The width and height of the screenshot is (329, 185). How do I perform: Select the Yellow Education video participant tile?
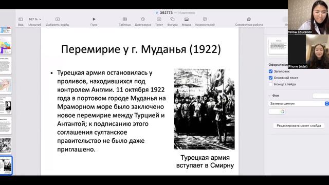point(308,17)
